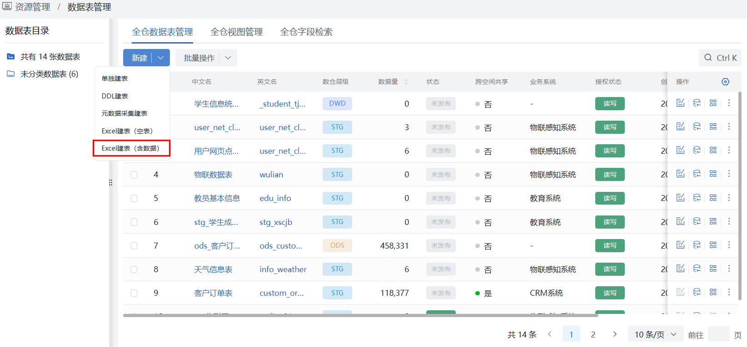Open edit icon in 用户网页点... row
This screenshot has width=747, height=347.
(x=680, y=150)
